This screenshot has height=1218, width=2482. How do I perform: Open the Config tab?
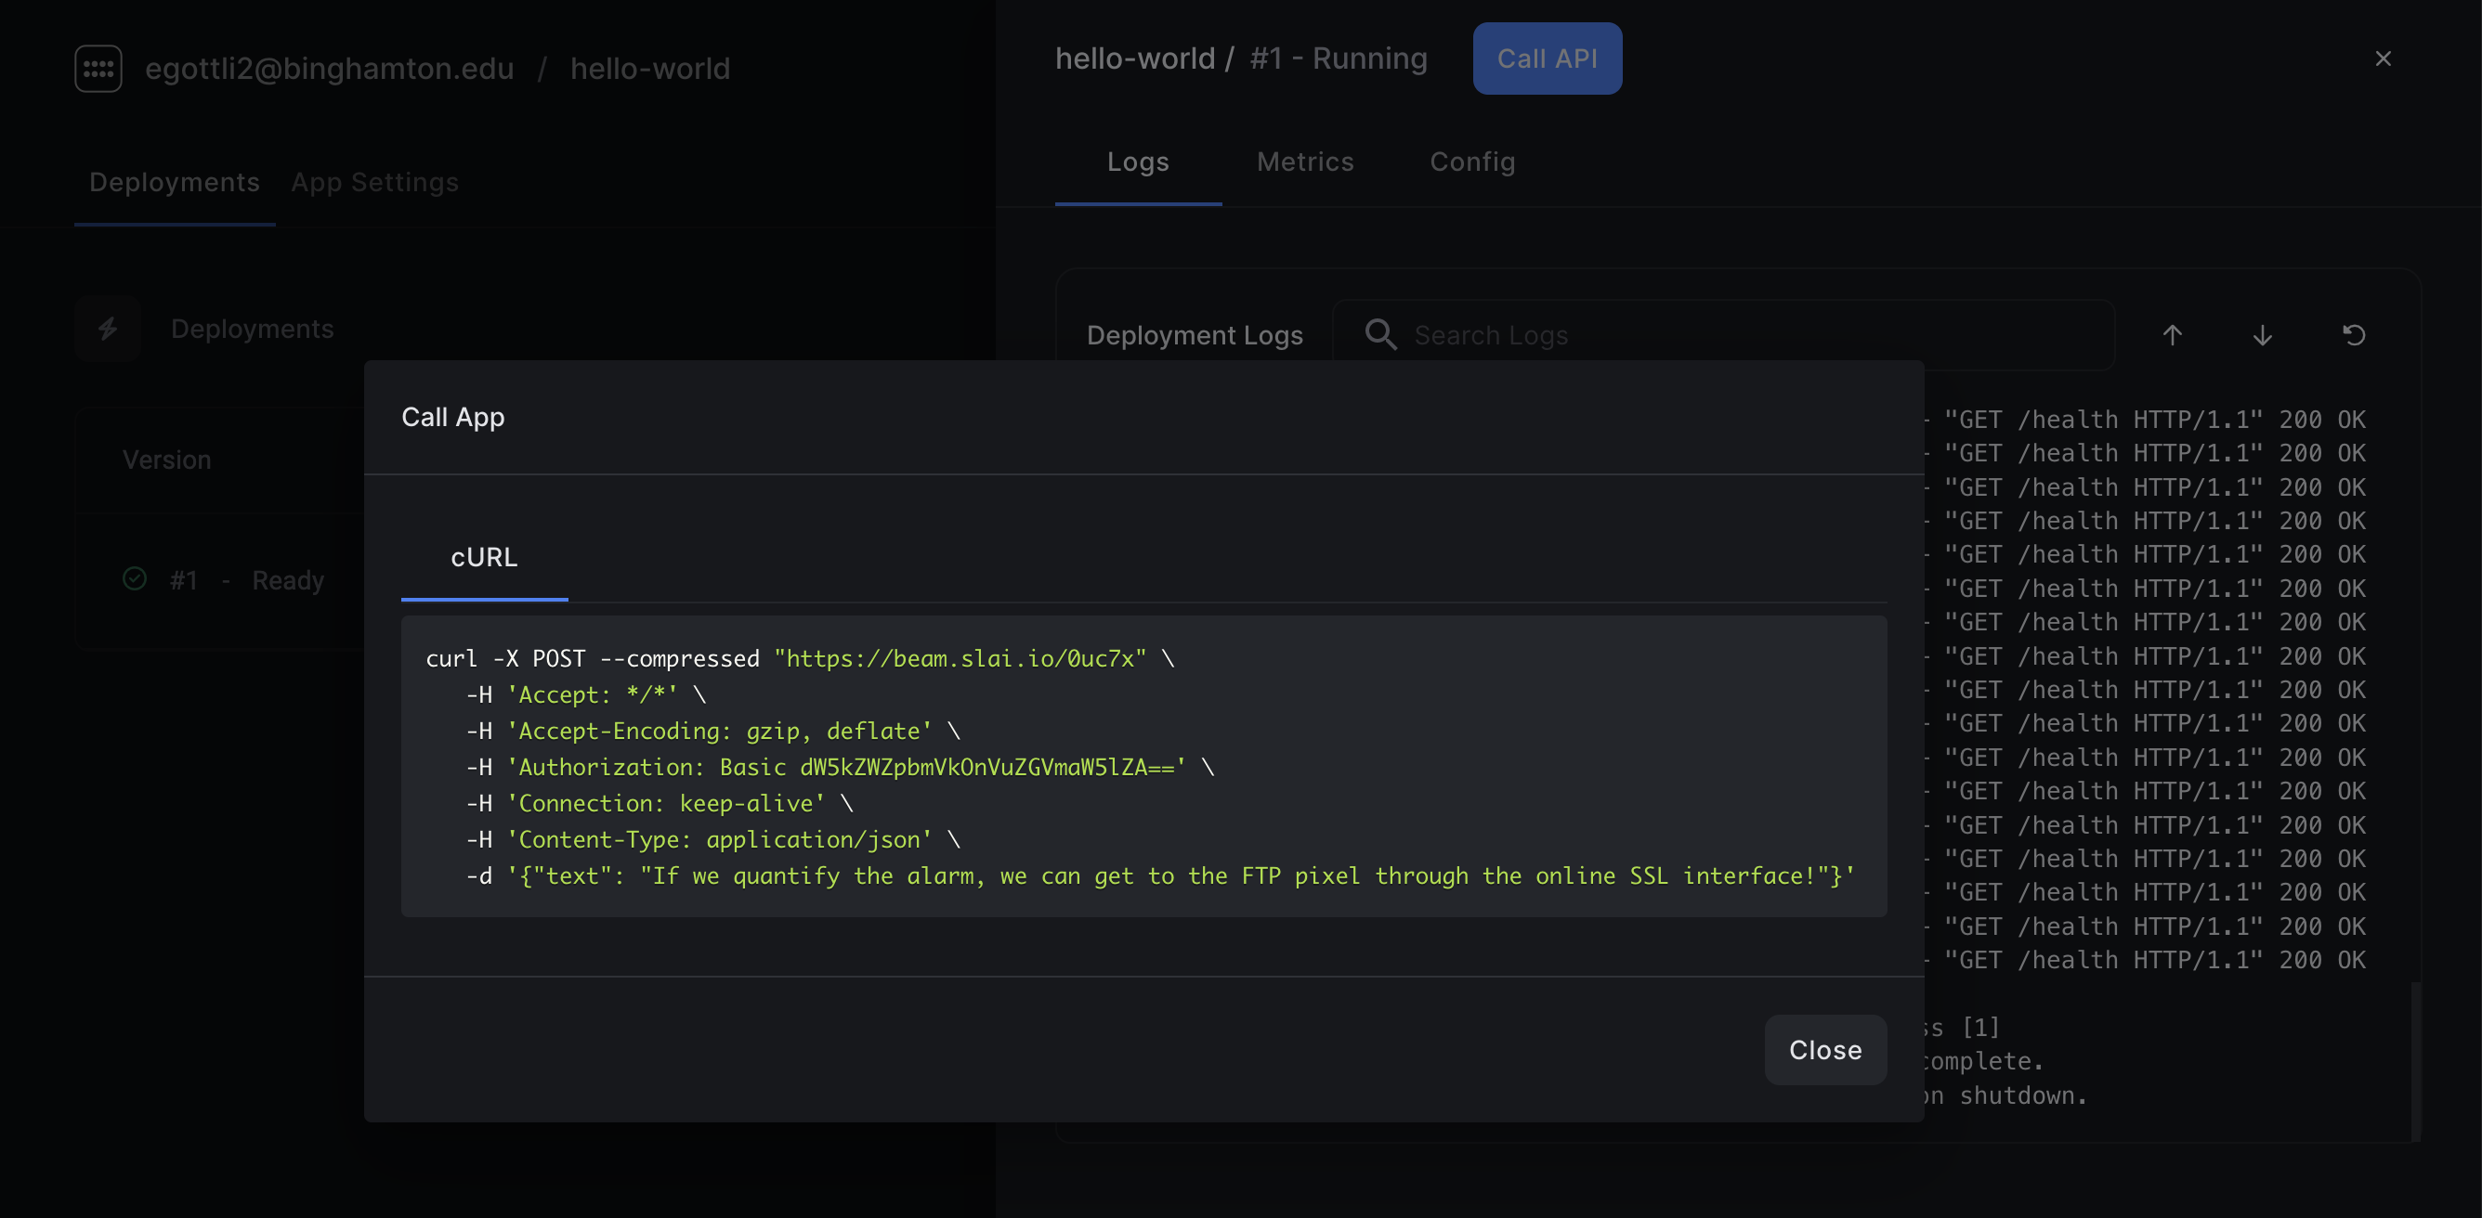pyautogui.click(x=1471, y=162)
